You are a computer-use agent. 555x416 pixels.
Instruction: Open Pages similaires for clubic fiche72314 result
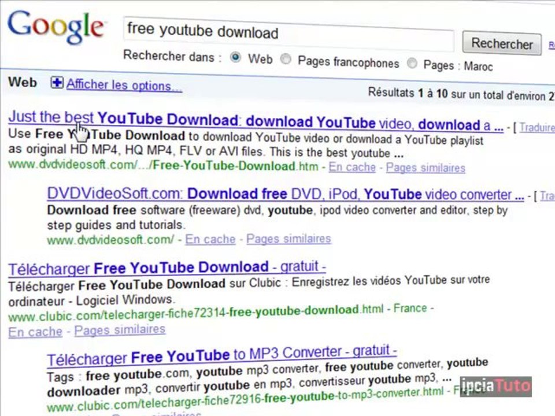[120, 330]
